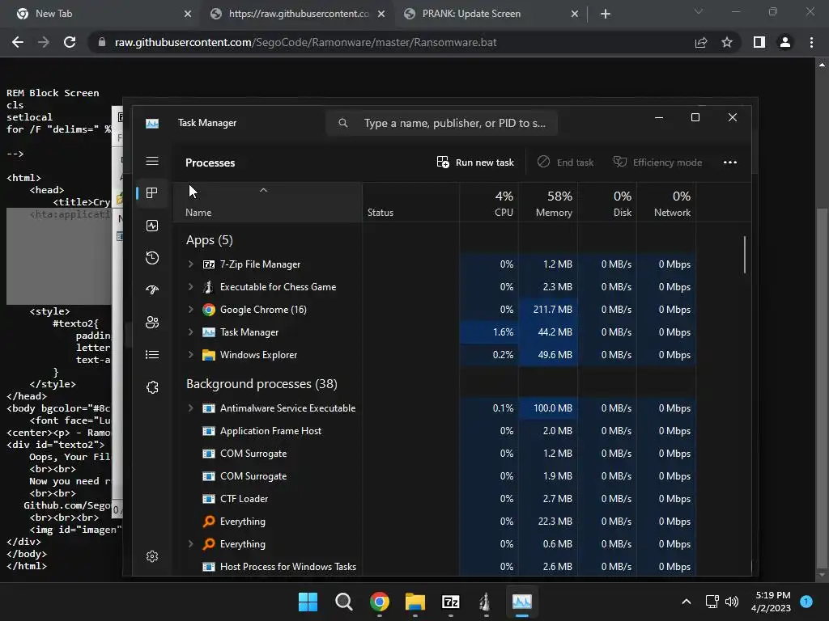Open Chrome side panel icon
This screenshot has height=621, width=829.
759,42
